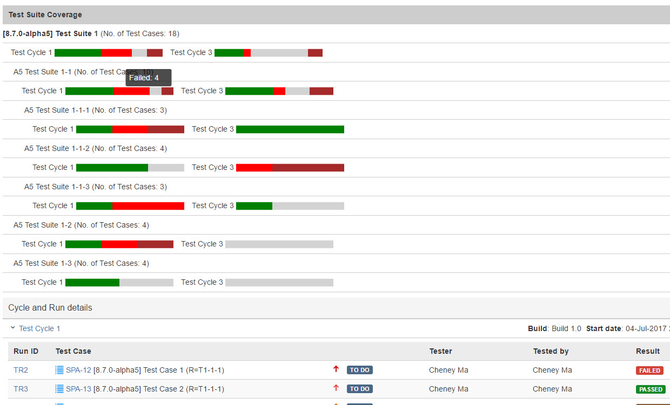Click red failed segment of Suite 1-1-3 Cycle 1 bar
The height and width of the screenshot is (405, 670).
tap(148, 206)
